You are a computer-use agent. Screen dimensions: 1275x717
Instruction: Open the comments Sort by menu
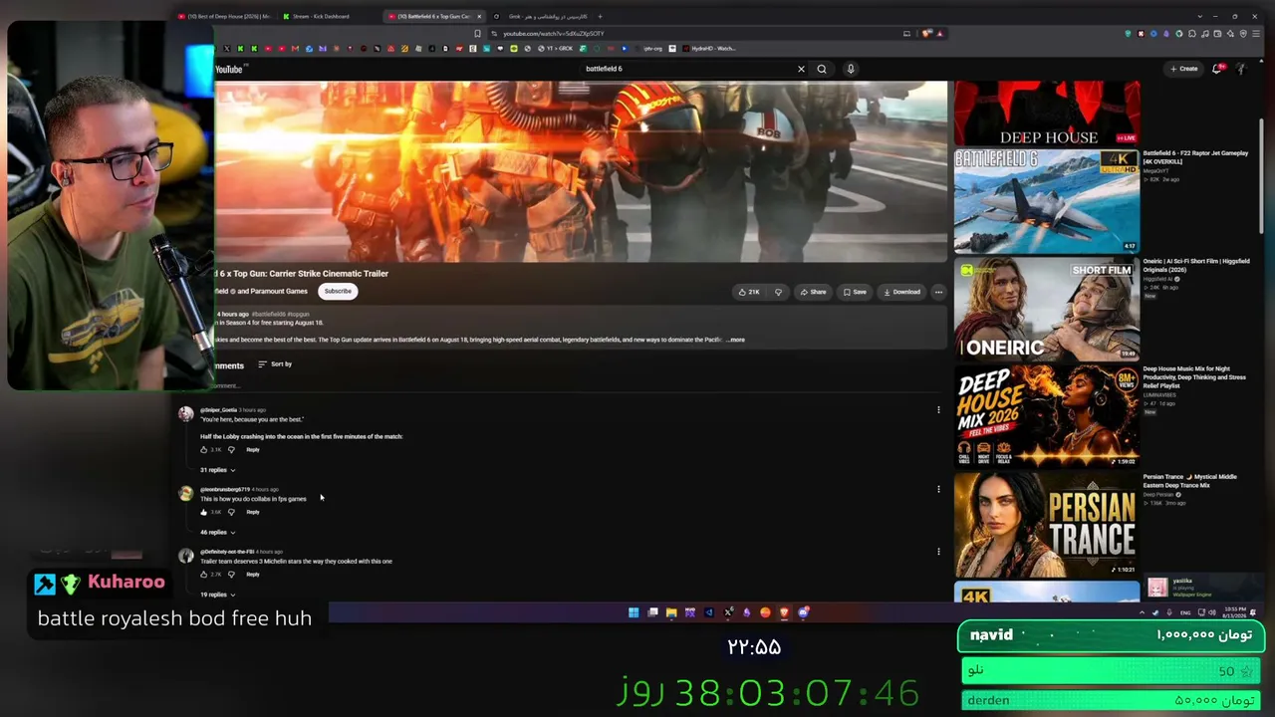pos(275,363)
